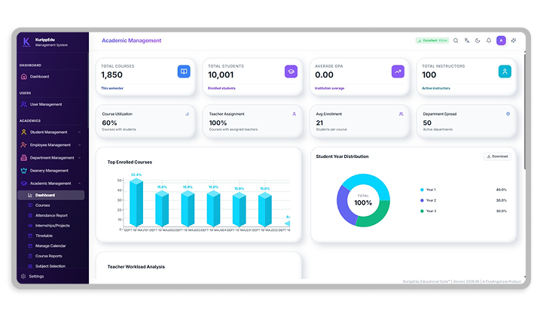Open the notifications bell icon
The image size is (543, 316).
pyautogui.click(x=489, y=41)
